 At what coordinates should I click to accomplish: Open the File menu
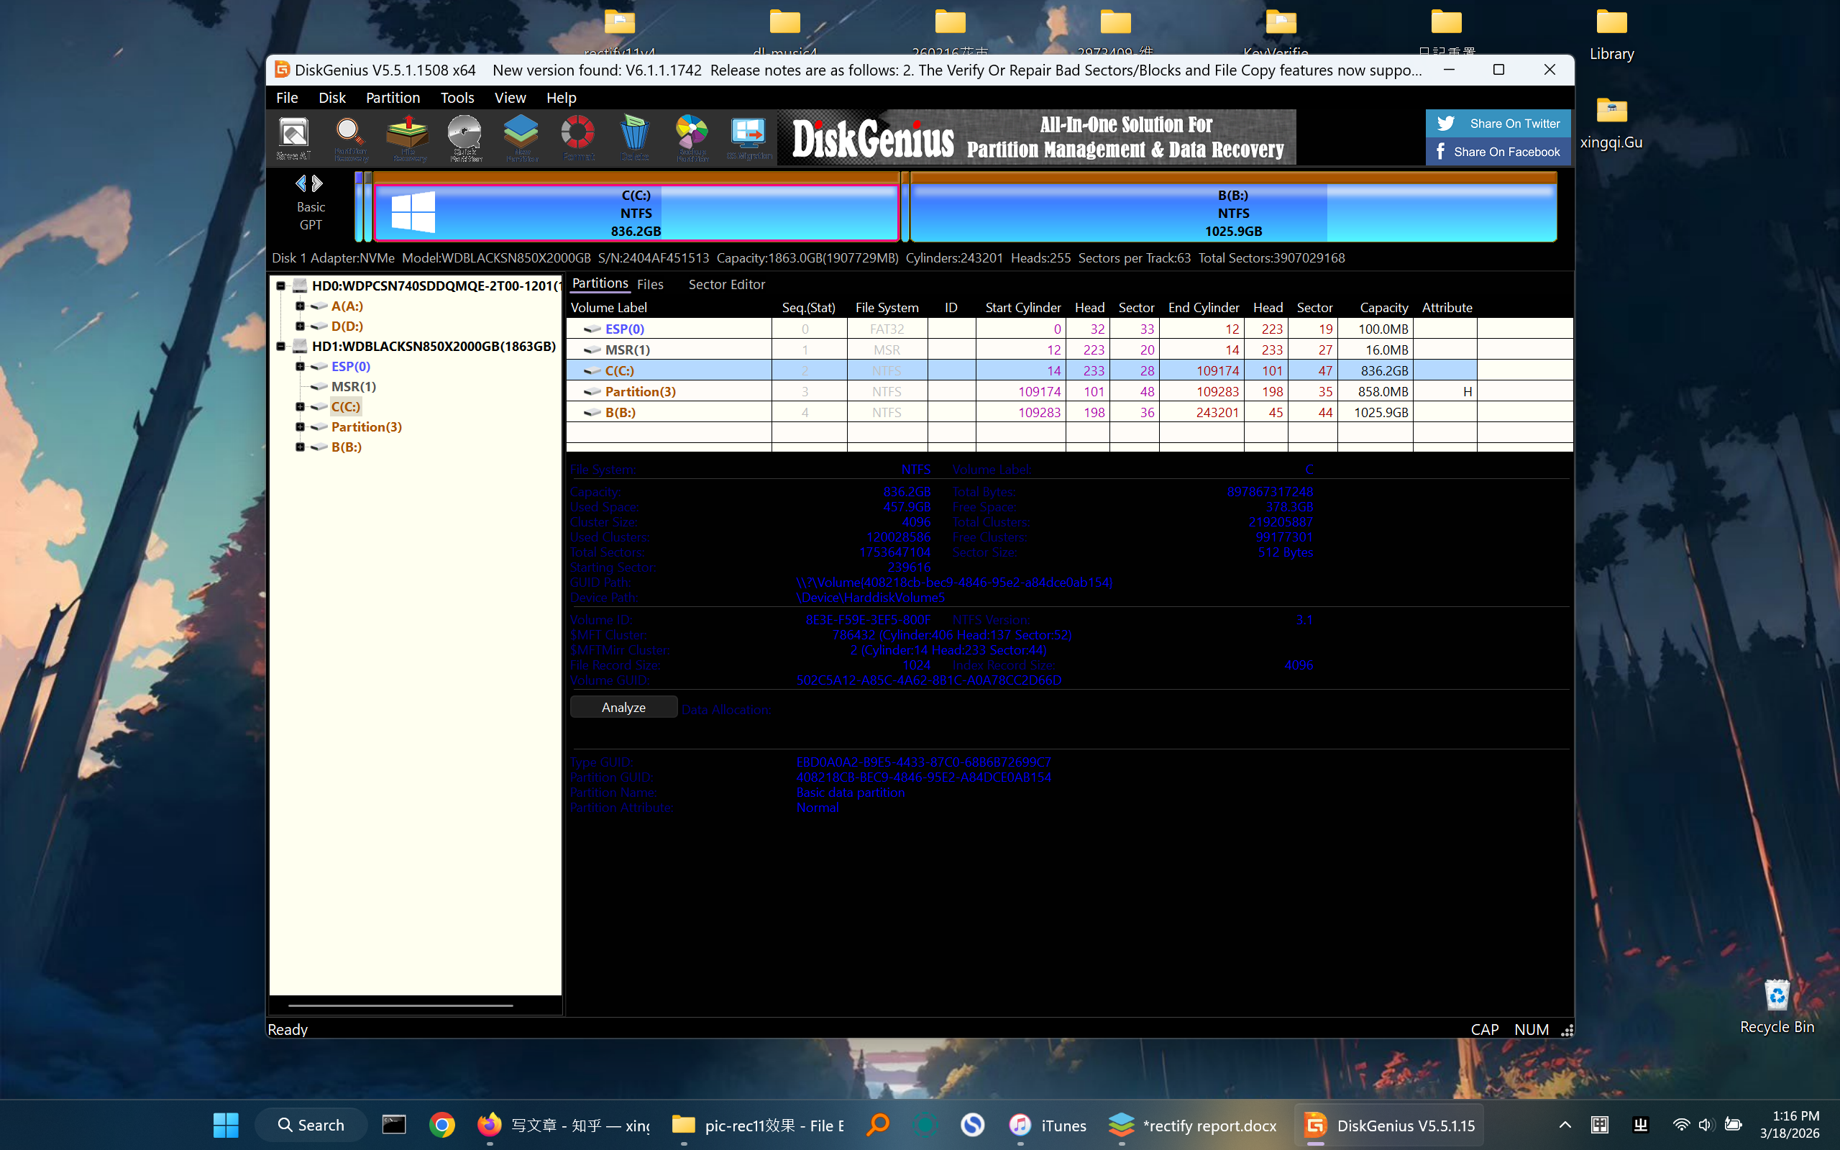pyautogui.click(x=287, y=97)
